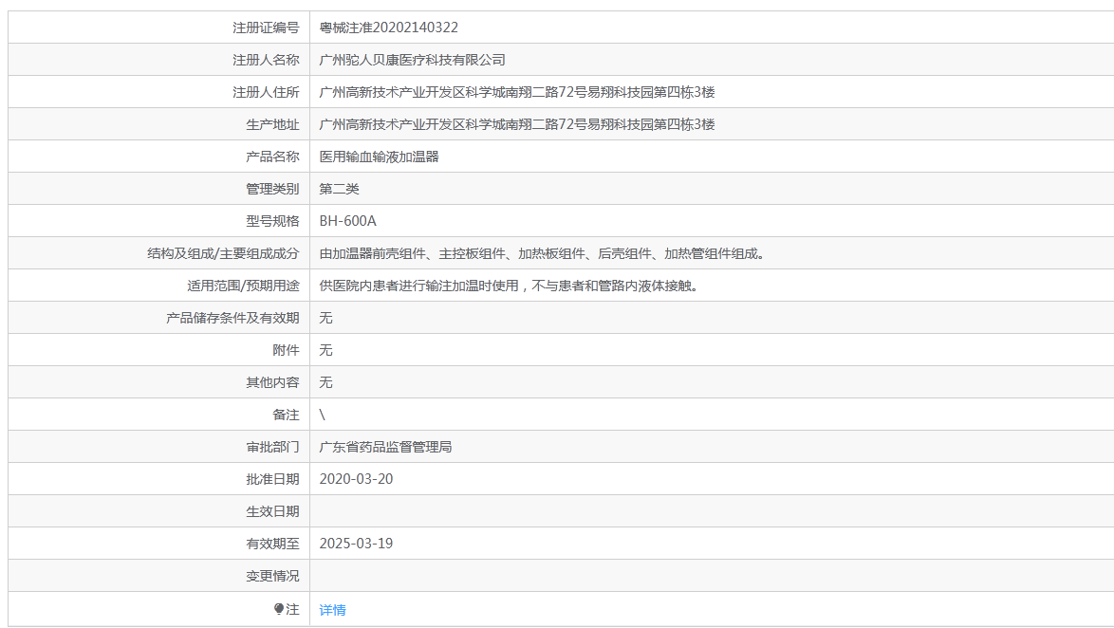Click 无 in the 附件 row

click(325, 350)
